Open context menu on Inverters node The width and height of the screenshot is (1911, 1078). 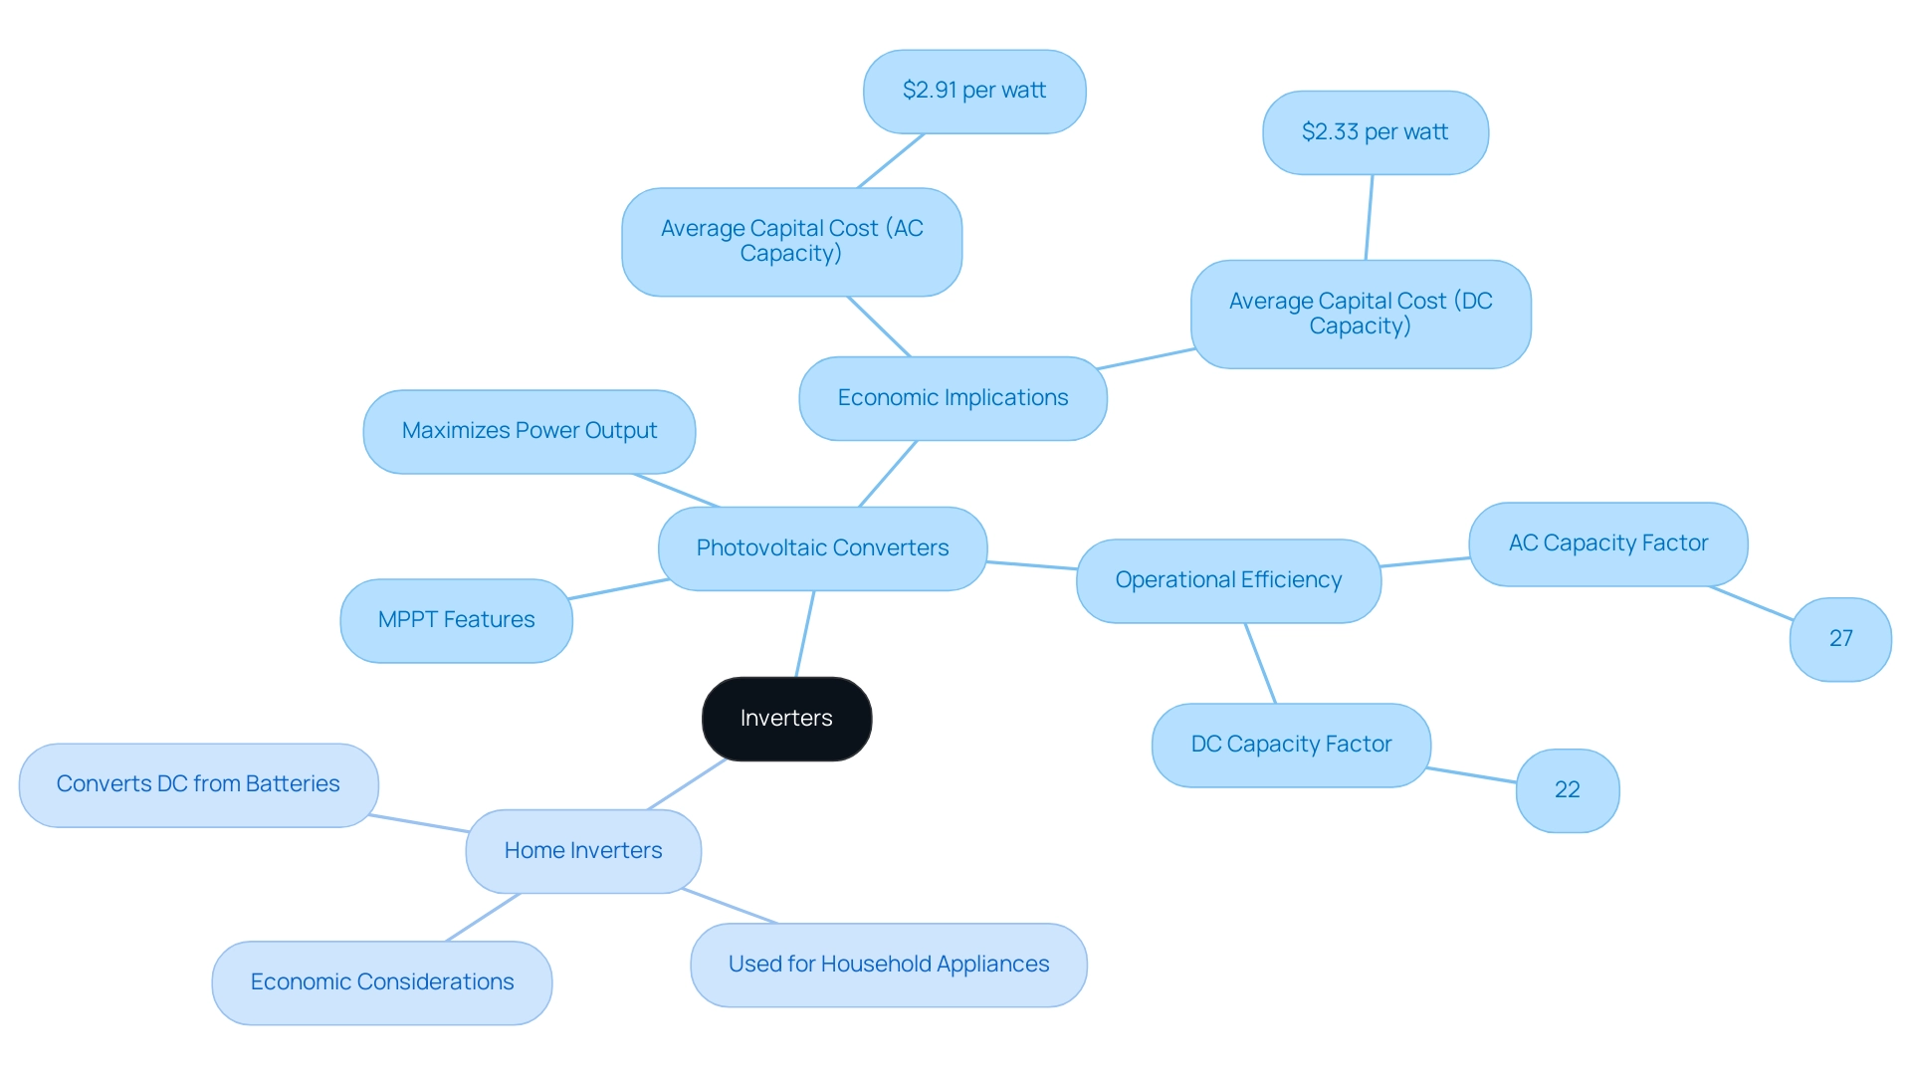(x=783, y=719)
